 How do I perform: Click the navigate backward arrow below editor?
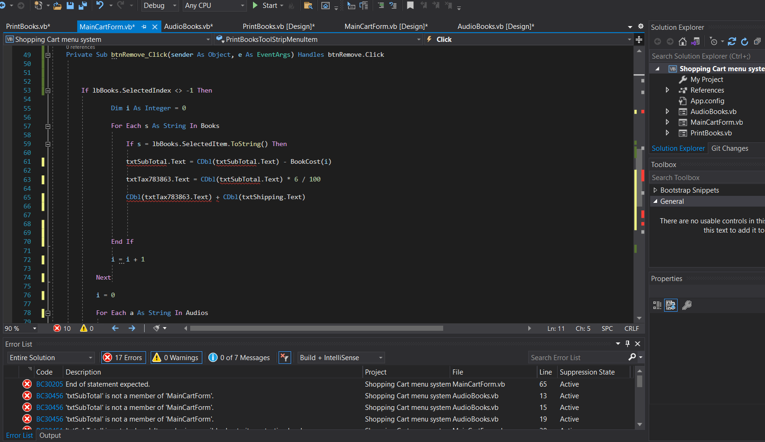[115, 328]
